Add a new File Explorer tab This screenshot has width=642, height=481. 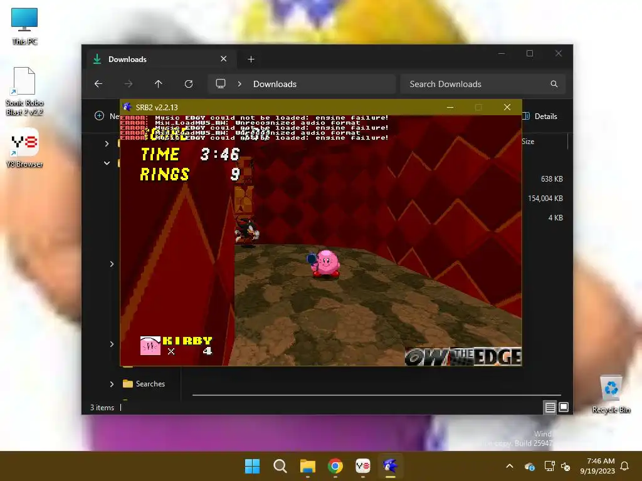251,59
